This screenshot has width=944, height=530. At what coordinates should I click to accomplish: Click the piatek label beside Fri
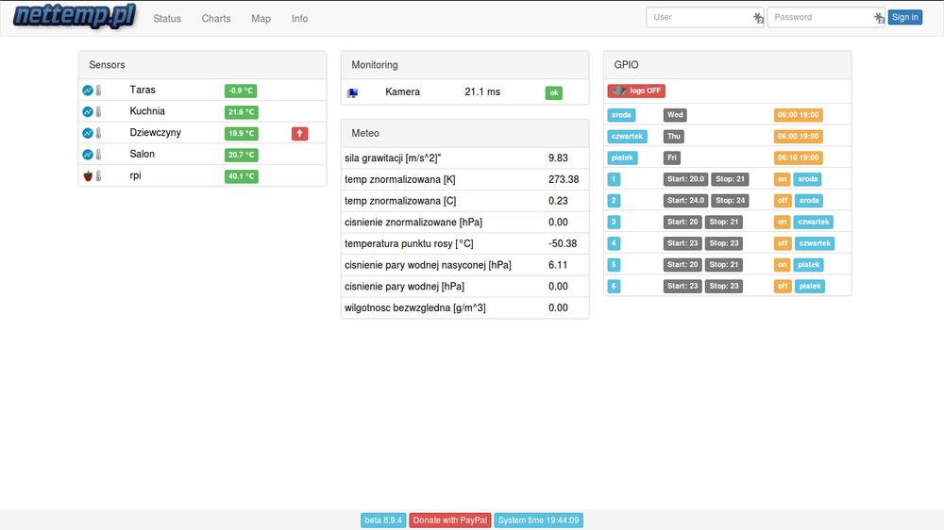(x=622, y=157)
